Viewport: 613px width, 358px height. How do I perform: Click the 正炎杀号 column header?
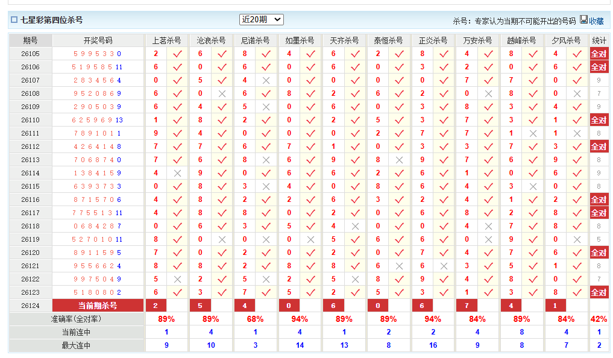point(433,40)
